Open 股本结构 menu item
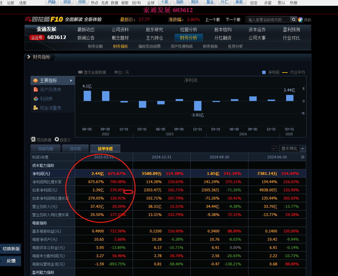This screenshot has height=276, width=338. coord(223,30)
